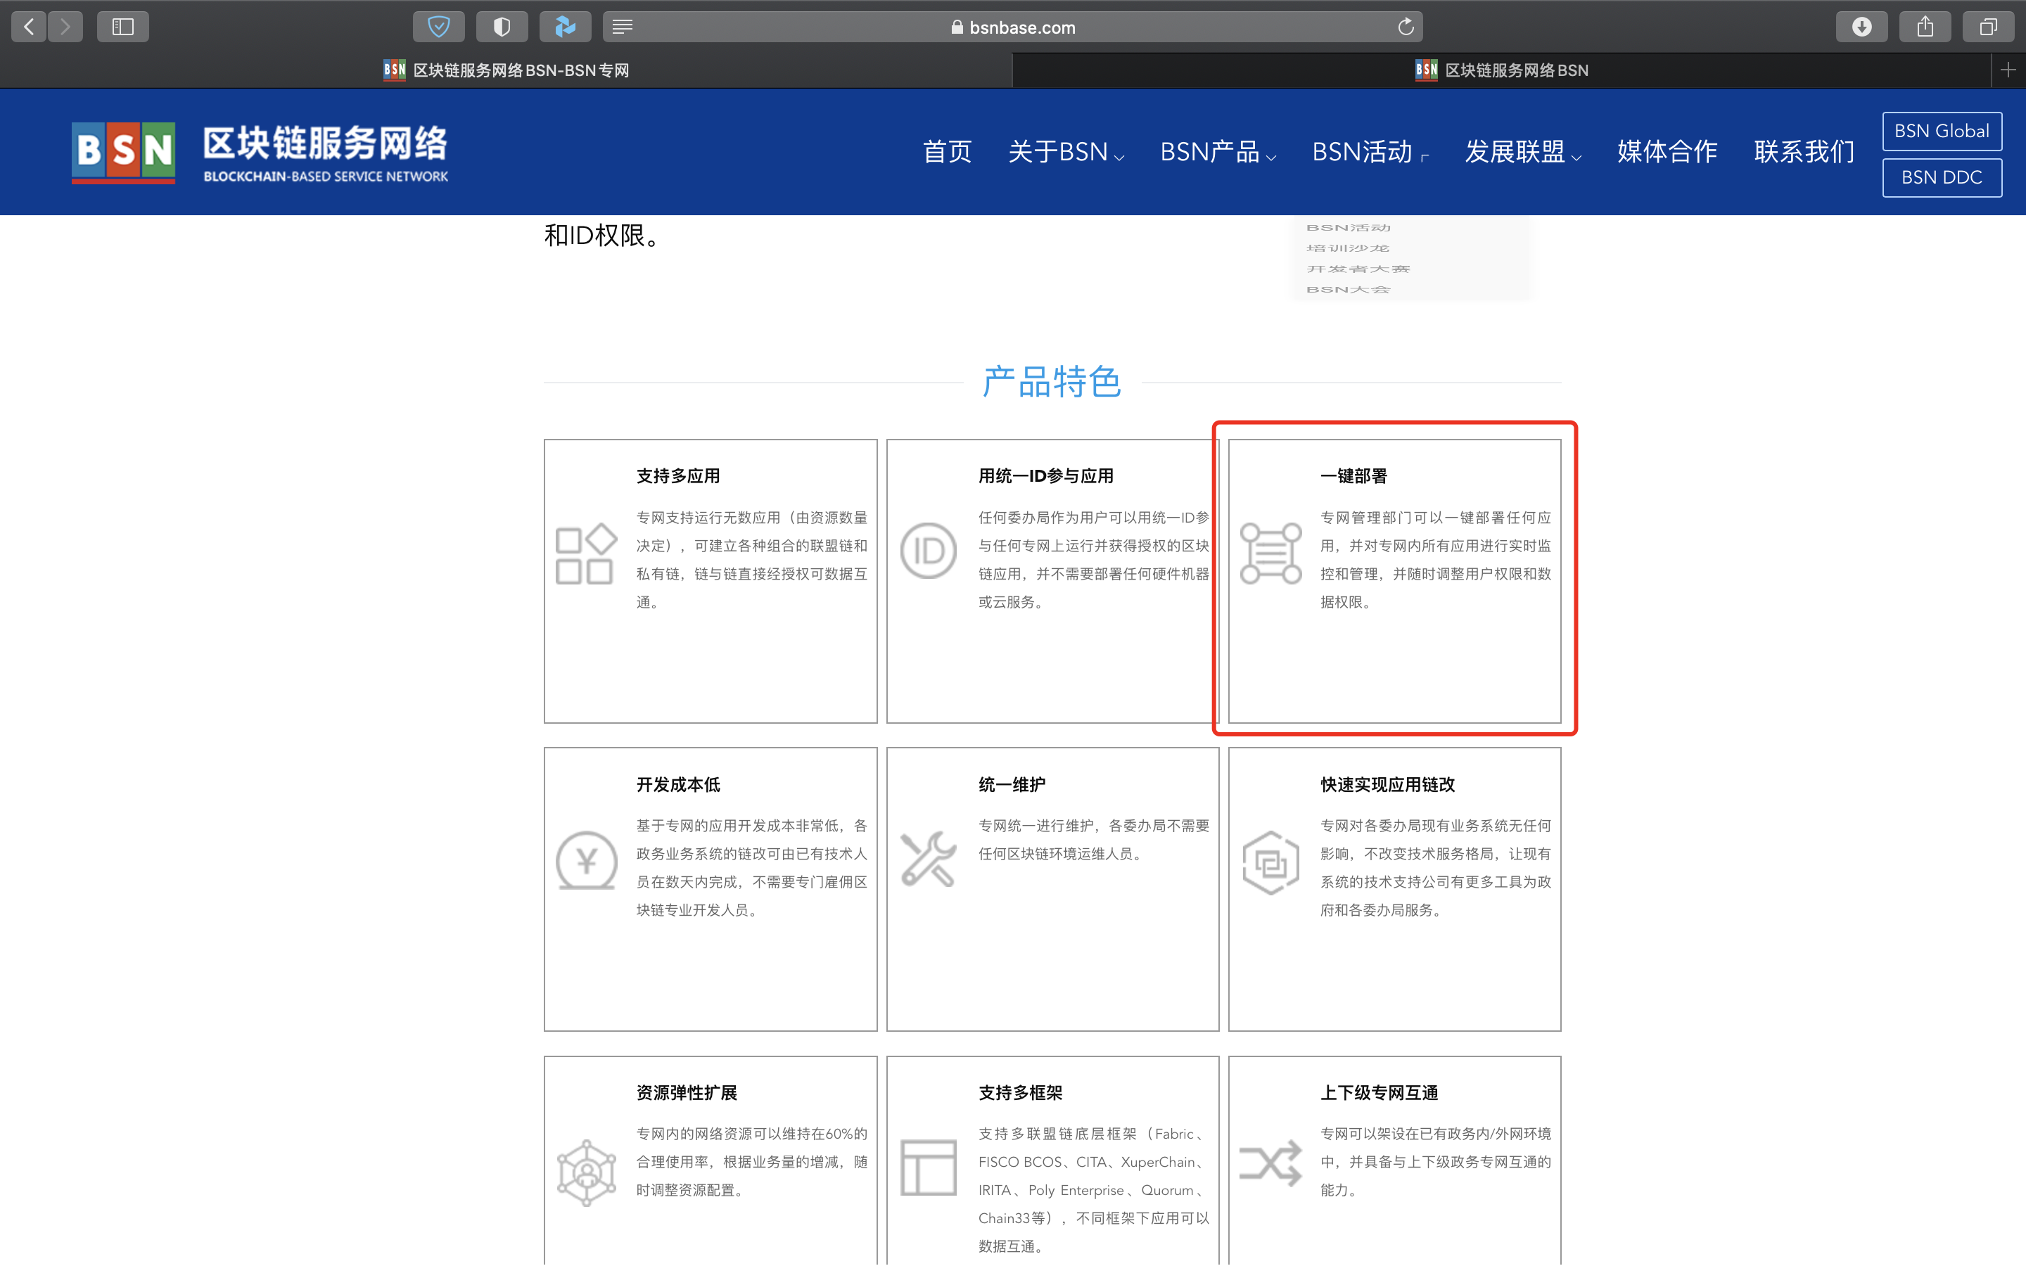Open the privacy report half-shield icon
This screenshot has width=2026, height=1266.
[x=502, y=27]
